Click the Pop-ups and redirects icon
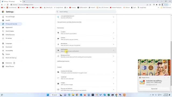This screenshot has height=97, width=172. point(58,89)
